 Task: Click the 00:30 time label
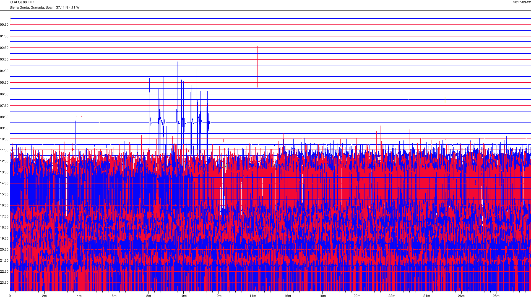pos(4,25)
